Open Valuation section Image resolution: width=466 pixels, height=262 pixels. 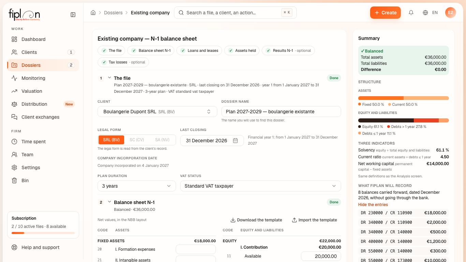pyautogui.click(x=43, y=91)
